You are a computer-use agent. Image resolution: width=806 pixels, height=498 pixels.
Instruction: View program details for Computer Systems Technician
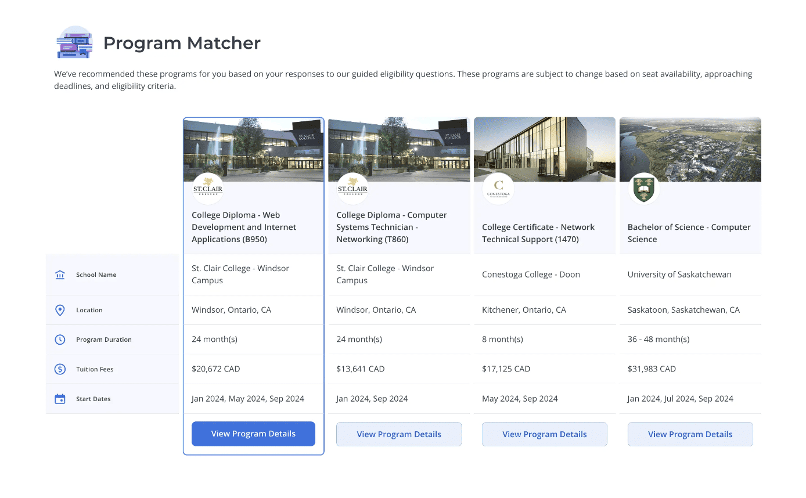coord(399,434)
